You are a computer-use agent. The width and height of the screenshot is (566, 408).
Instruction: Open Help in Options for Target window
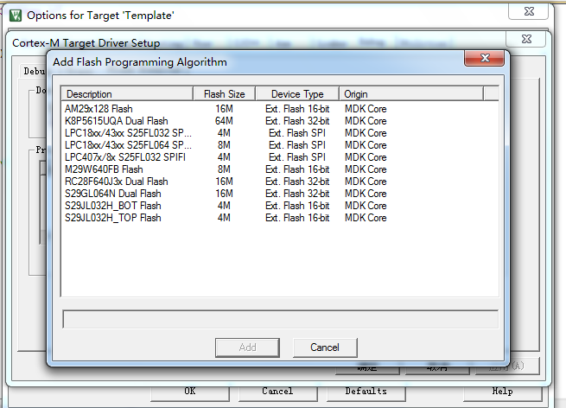502,392
